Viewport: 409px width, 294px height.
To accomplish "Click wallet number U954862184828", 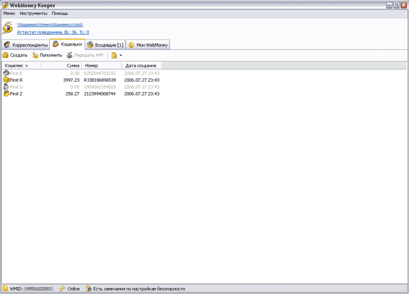I will (100, 87).
